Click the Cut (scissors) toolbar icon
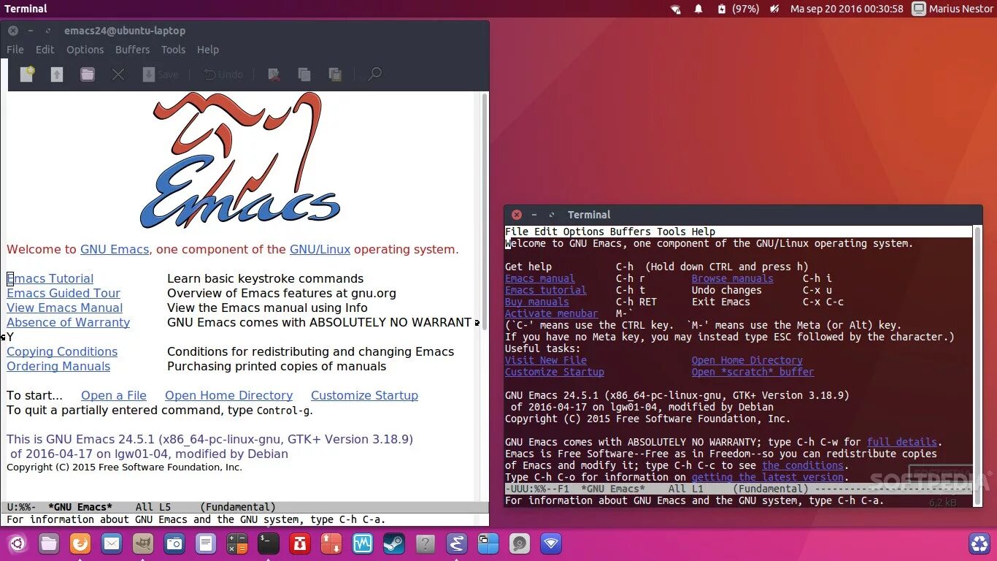 [274, 74]
